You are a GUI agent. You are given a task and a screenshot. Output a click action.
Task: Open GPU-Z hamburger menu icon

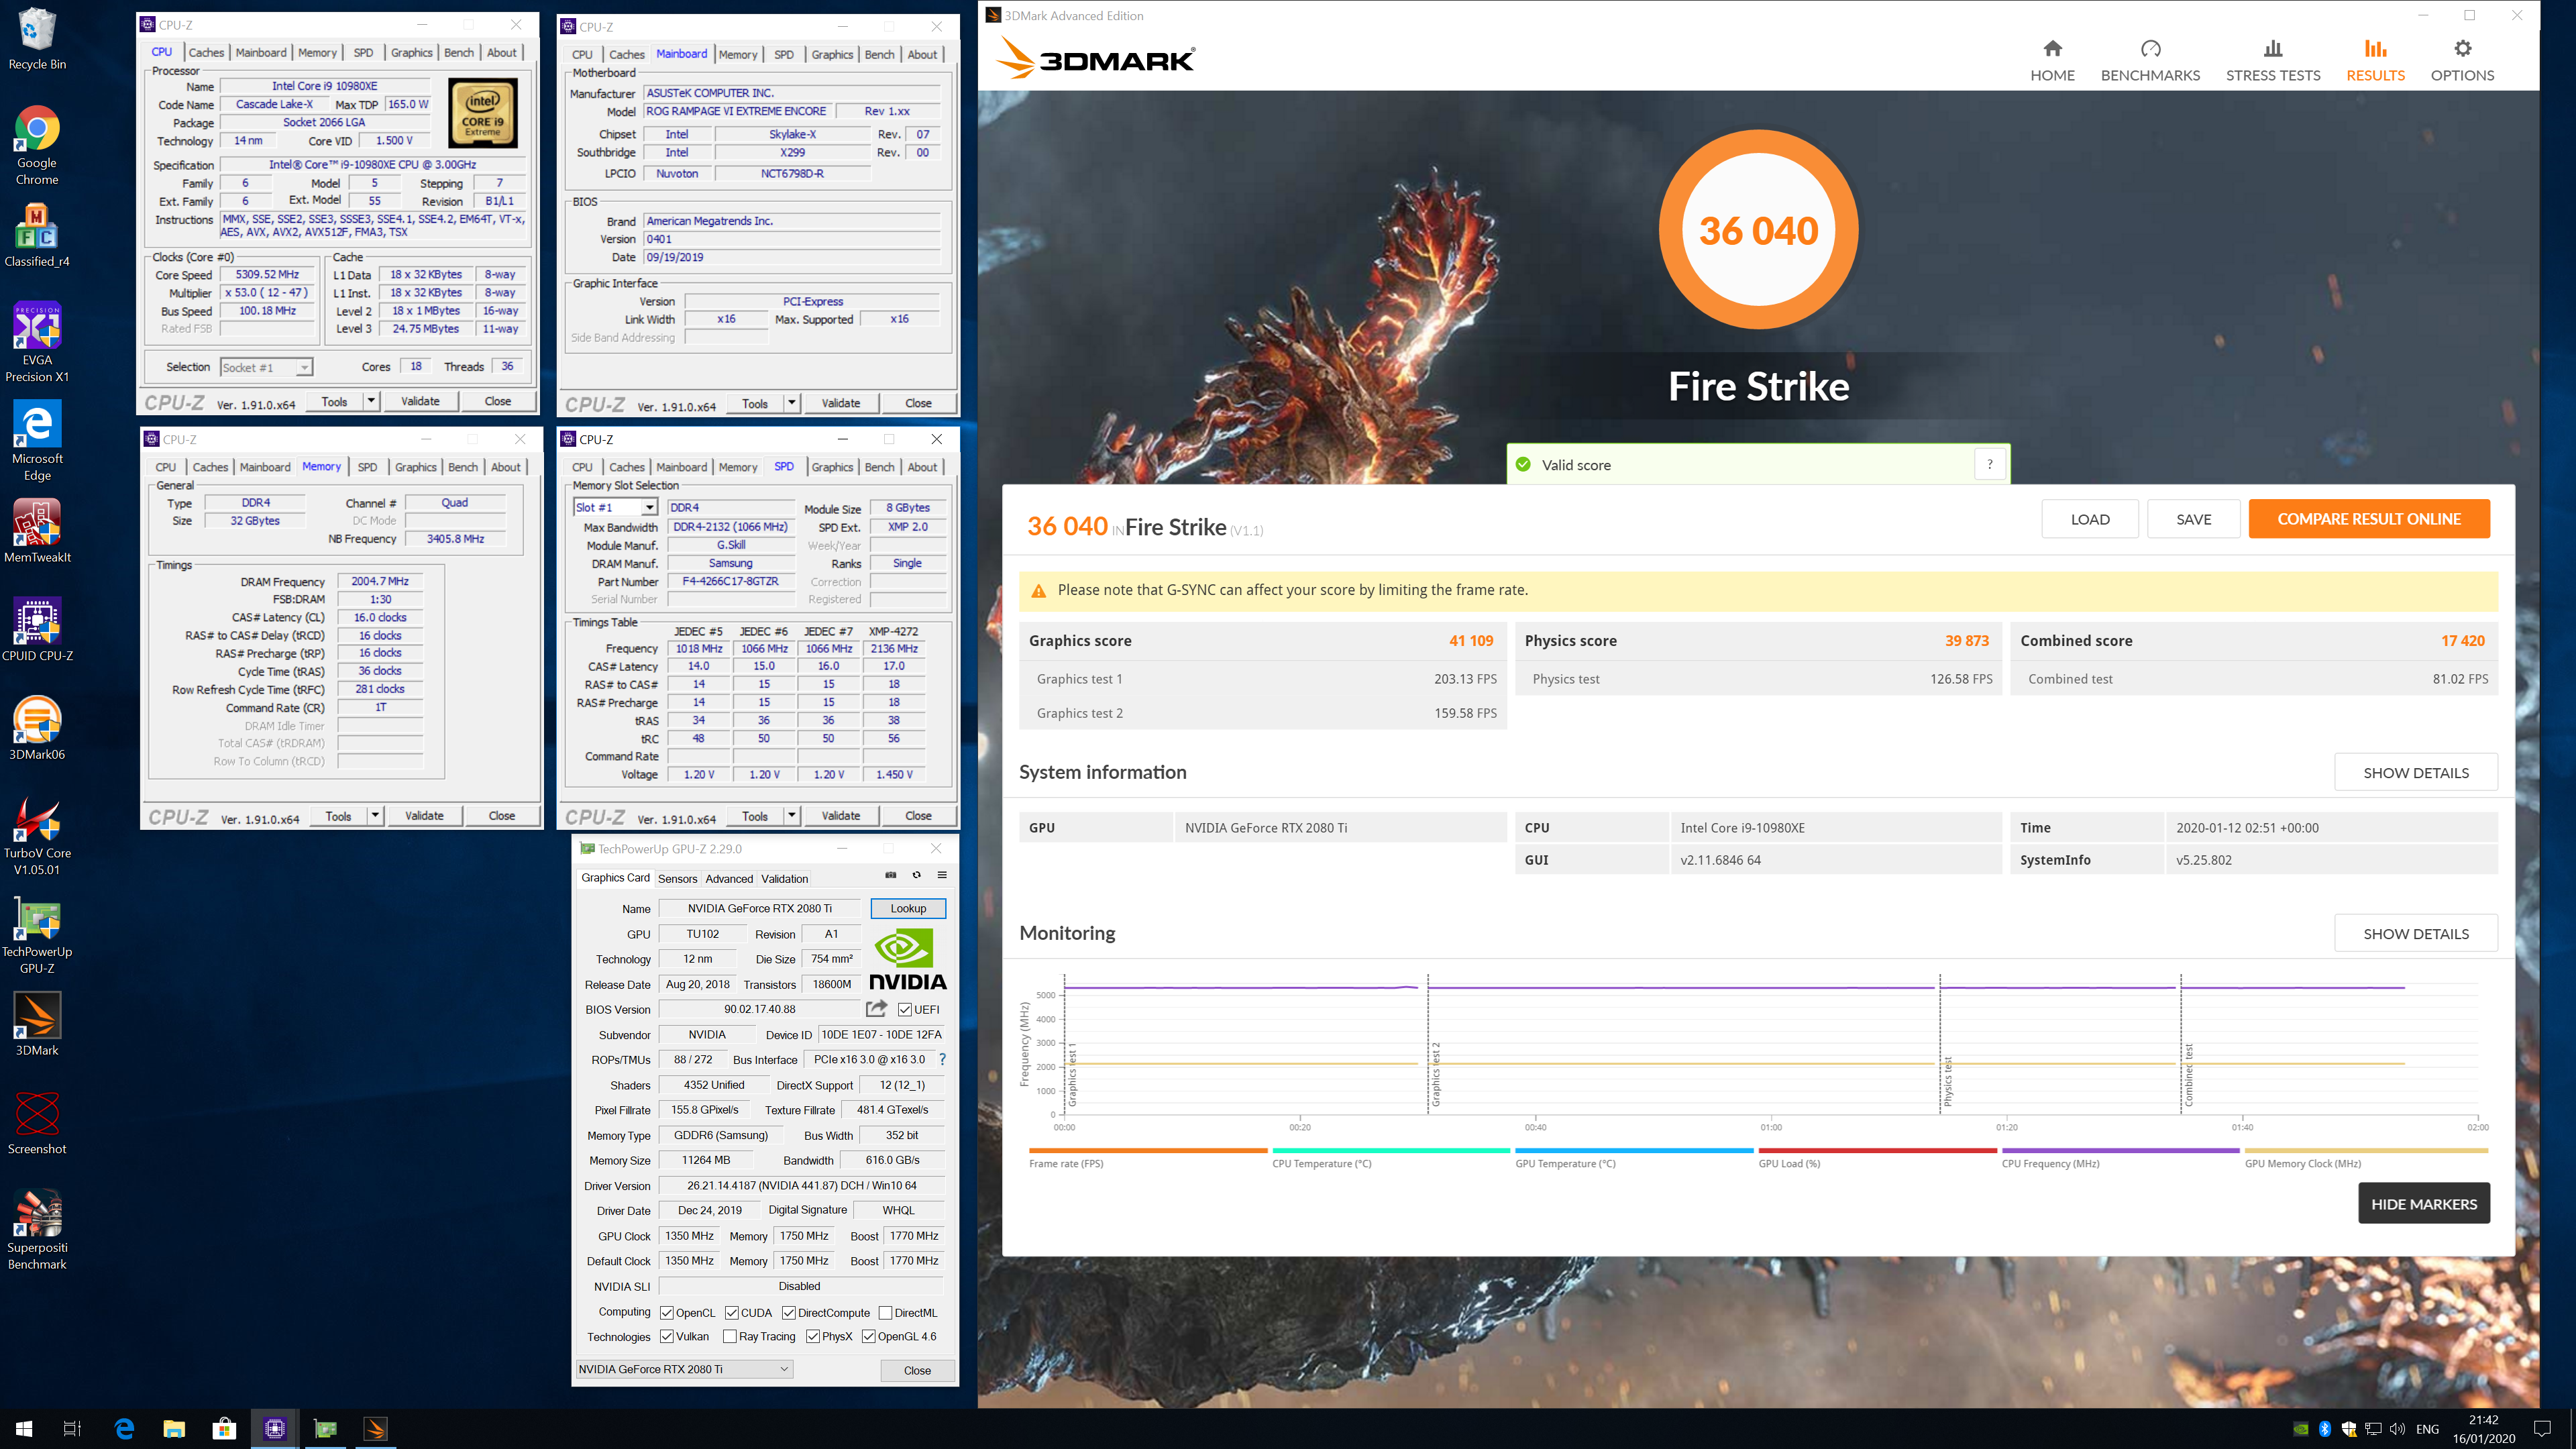pos(941,875)
